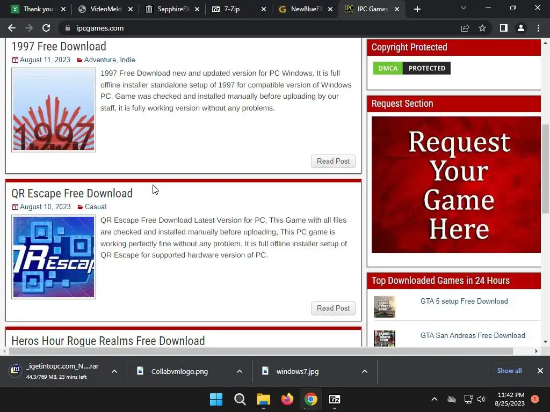The width and height of the screenshot is (550, 412).
Task: Click the horizontal page scrollbar
Action: click(x=260, y=351)
